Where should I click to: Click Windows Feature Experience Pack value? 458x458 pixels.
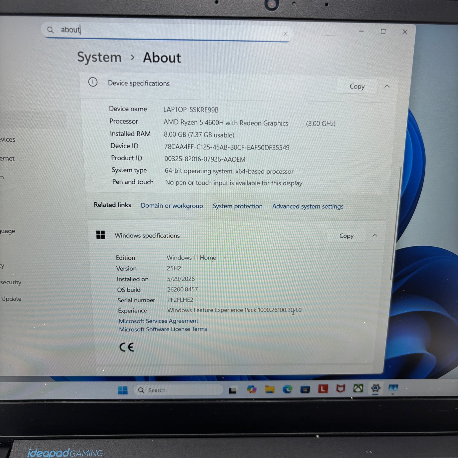pos(234,310)
